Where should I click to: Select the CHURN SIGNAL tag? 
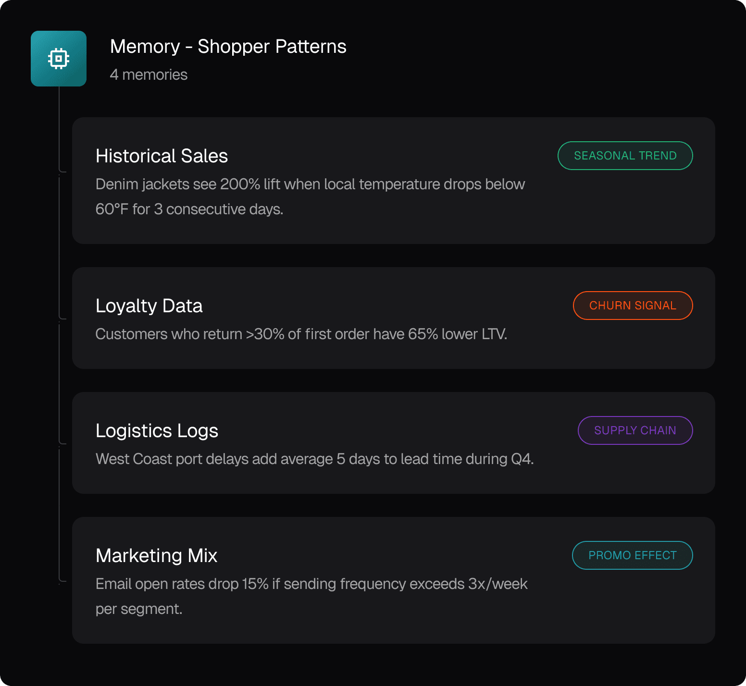click(633, 306)
